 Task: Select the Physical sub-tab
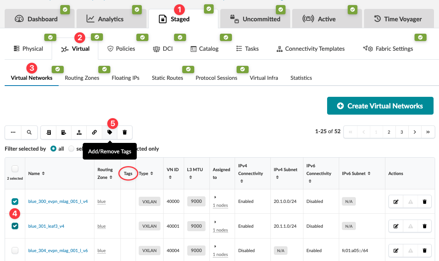tap(28, 48)
